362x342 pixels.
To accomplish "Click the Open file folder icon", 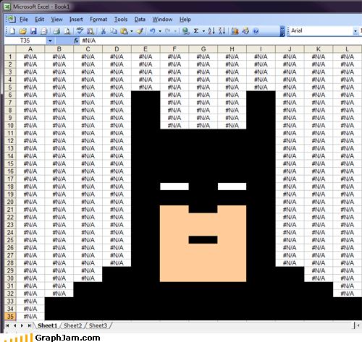I will point(22,31).
